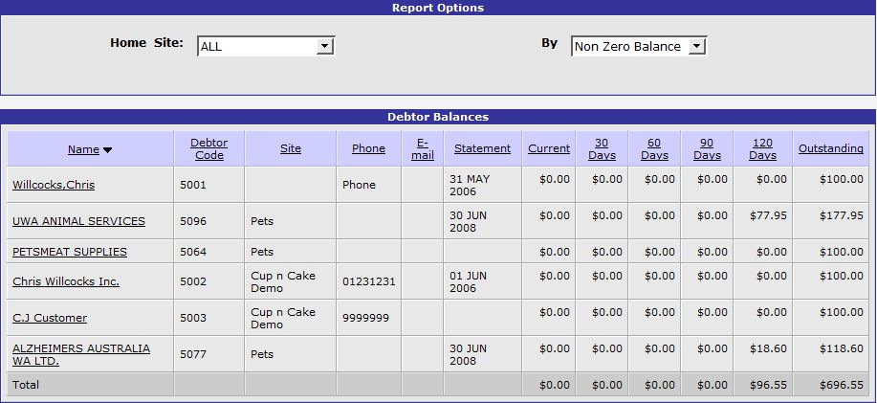
Task: Sort by the Name column header
Action: tap(83, 149)
